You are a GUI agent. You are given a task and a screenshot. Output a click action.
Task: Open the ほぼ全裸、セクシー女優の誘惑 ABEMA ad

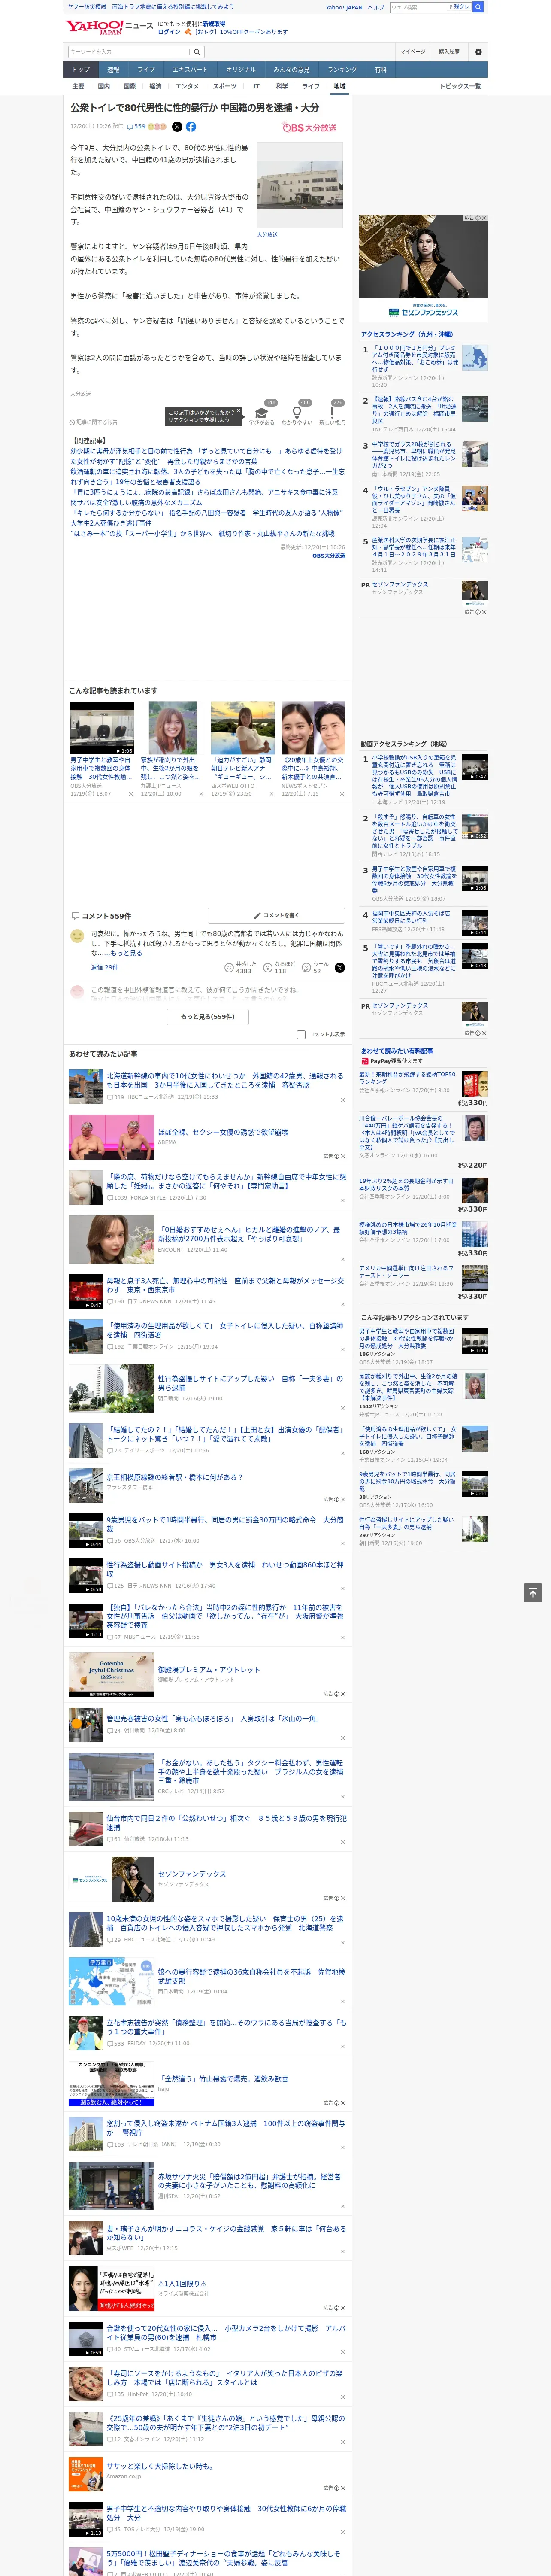pos(223,1132)
